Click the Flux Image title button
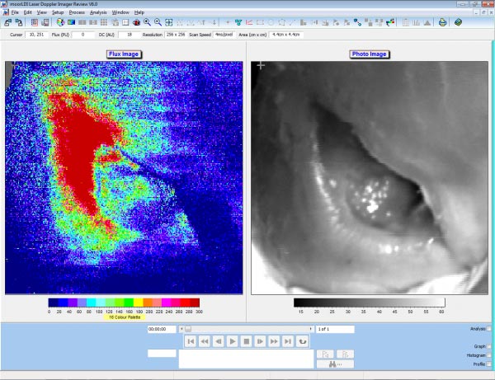The width and height of the screenshot is (495, 380). 124,54
